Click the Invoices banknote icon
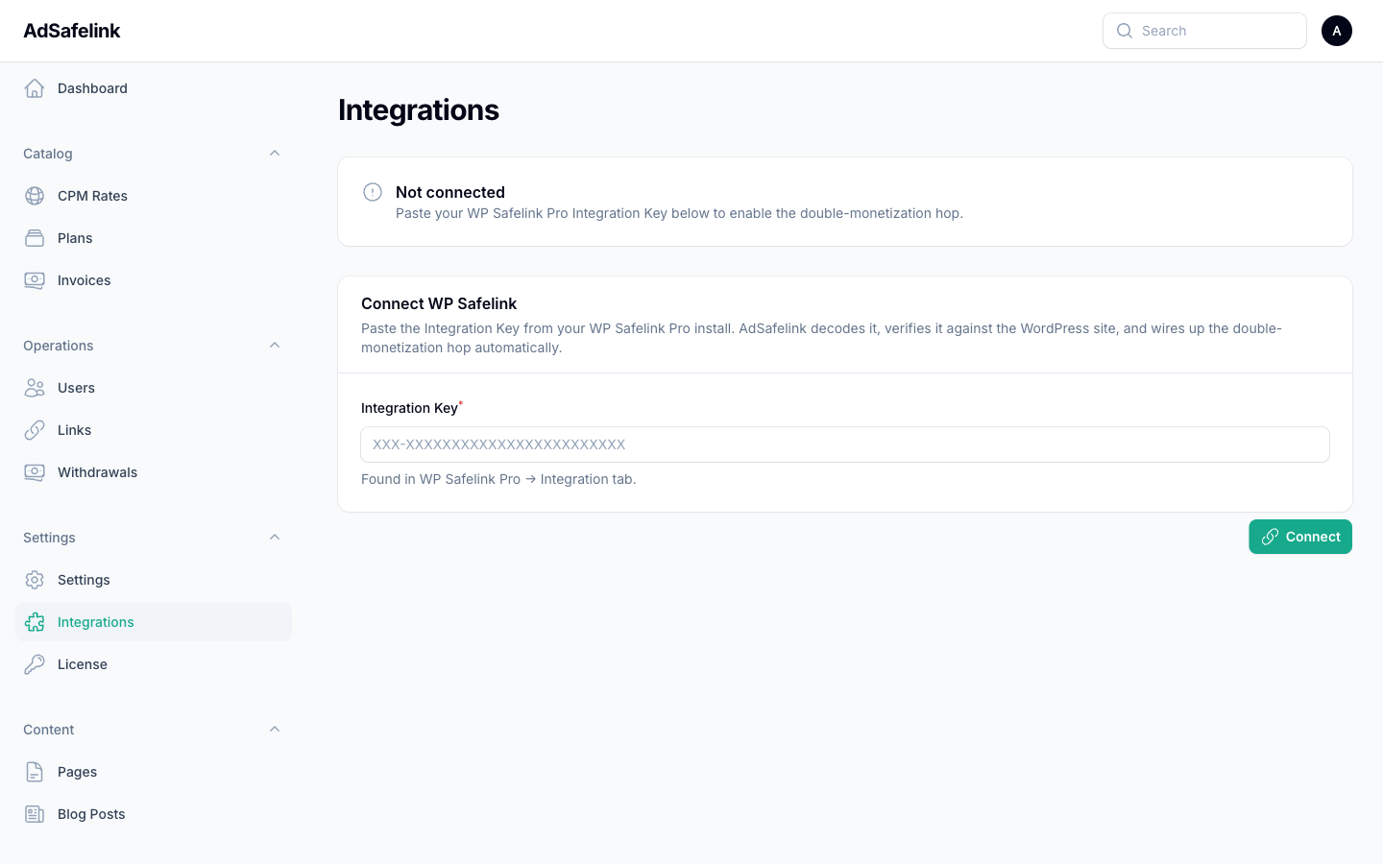Image resolution: width=1383 pixels, height=864 pixels. point(35,280)
